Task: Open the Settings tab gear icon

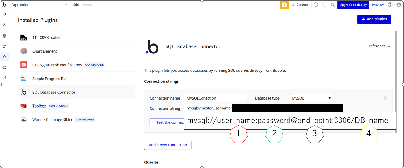Action: [x=5, y=67]
